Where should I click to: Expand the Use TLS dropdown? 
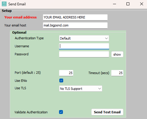(x=81, y=89)
